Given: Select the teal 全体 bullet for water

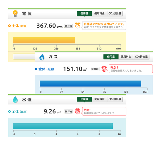Looking at the screenshot, I should tap(9, 111).
